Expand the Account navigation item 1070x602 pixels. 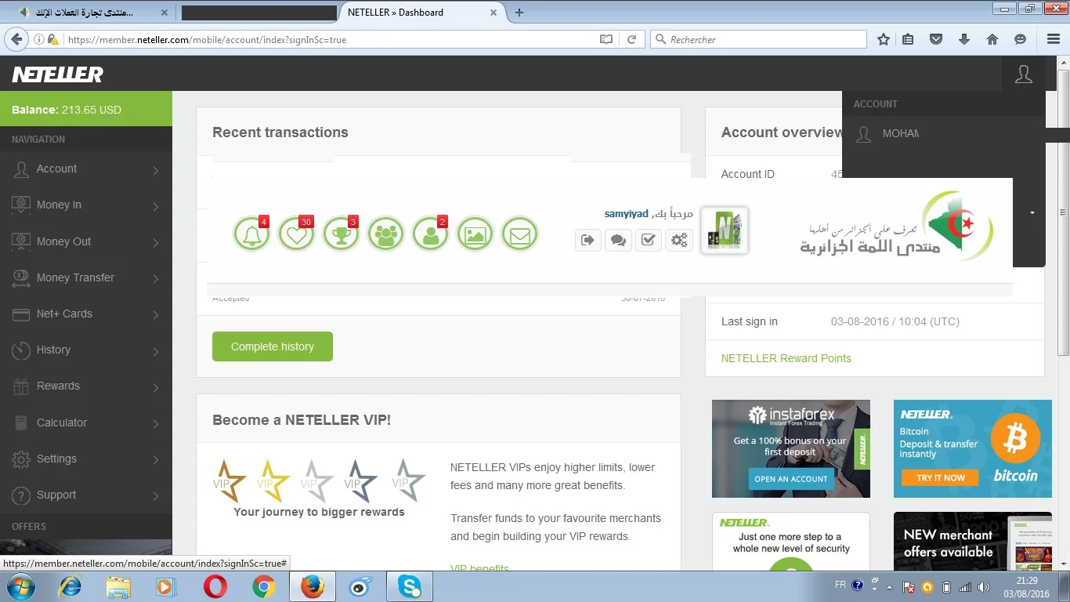[86, 169]
